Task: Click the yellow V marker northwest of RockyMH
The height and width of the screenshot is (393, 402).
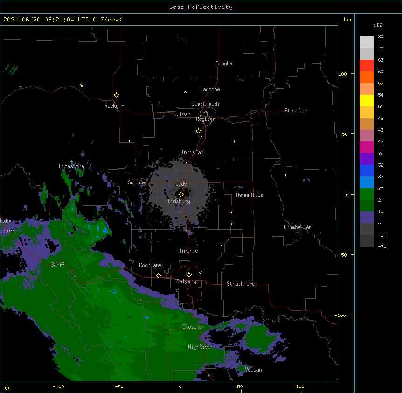Action: (x=82, y=86)
